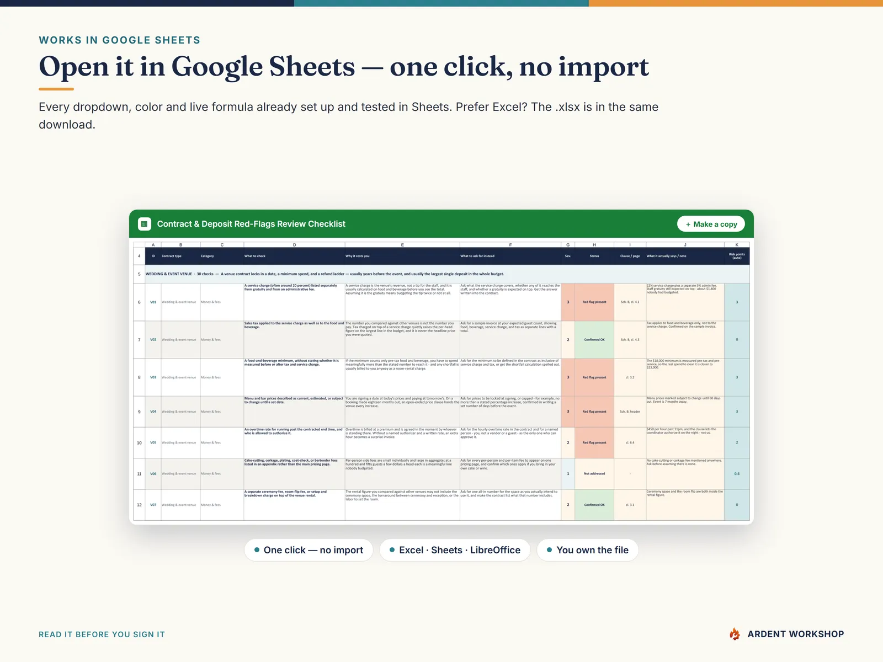Click ID cell V07

(153, 505)
